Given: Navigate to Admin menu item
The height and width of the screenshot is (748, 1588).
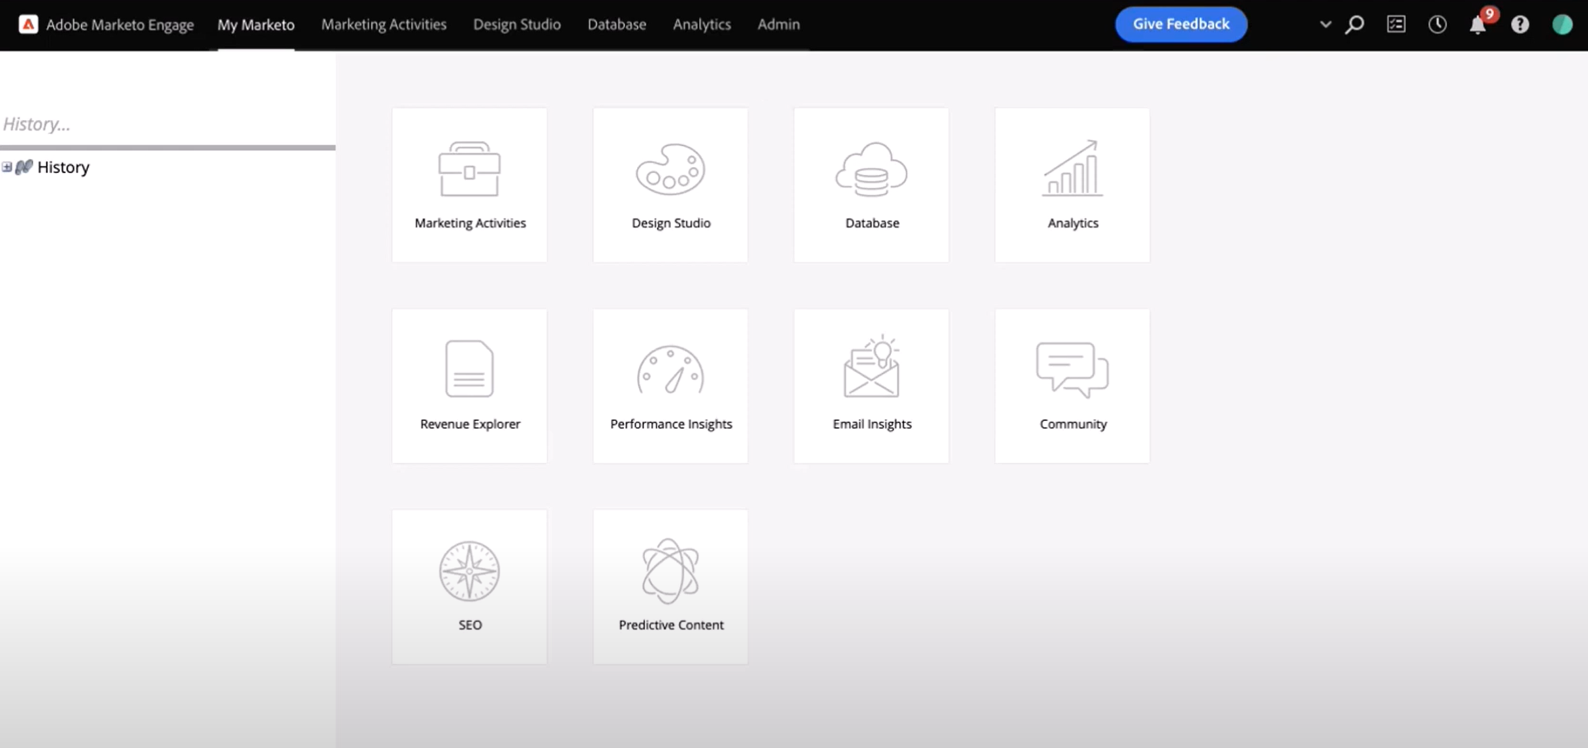Looking at the screenshot, I should pyautogui.click(x=779, y=23).
